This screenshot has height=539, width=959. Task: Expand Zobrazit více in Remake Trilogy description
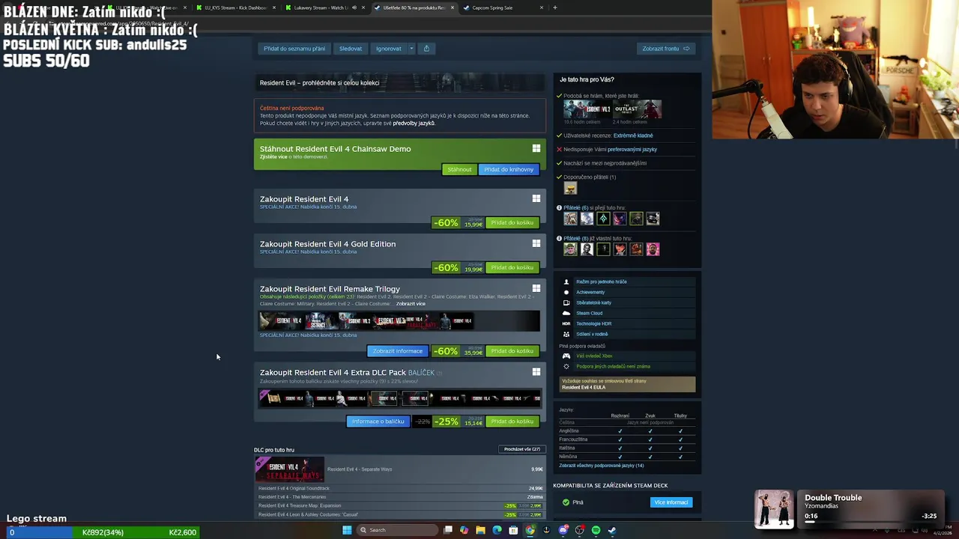pyautogui.click(x=411, y=304)
